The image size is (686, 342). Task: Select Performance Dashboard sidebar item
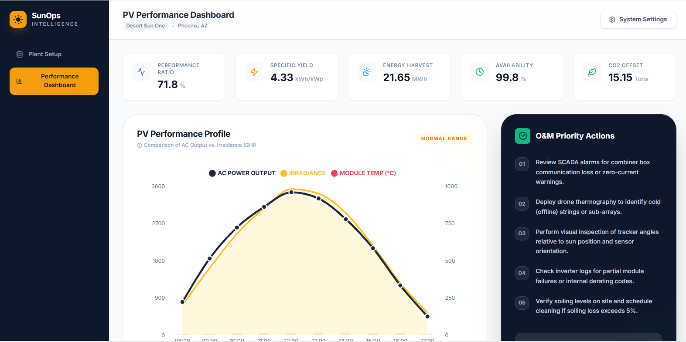tap(54, 81)
